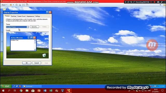The image size is (166, 93).
Task: Open the Windows 10 Start button
Action: [3, 91]
